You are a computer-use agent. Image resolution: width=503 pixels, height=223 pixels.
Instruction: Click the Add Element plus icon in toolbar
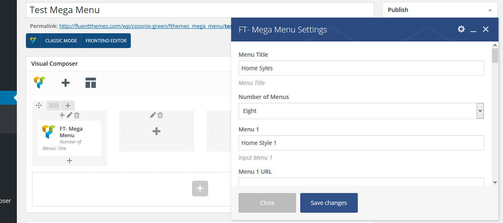tap(65, 83)
